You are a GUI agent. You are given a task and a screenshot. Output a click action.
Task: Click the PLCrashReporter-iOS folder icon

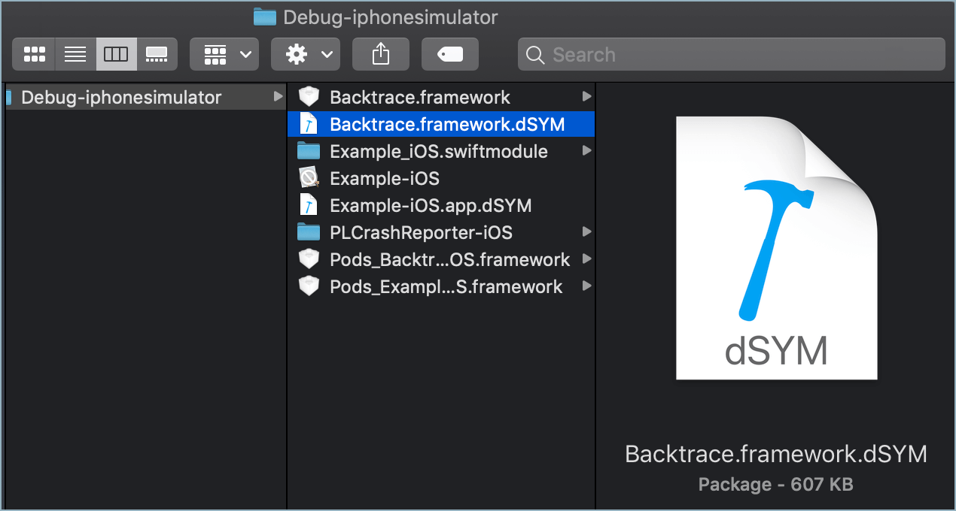[x=309, y=232]
